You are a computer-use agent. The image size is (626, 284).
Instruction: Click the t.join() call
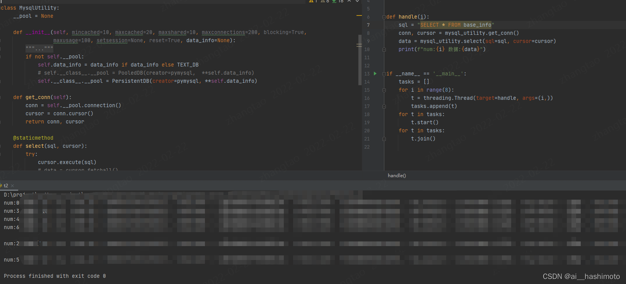click(x=423, y=139)
